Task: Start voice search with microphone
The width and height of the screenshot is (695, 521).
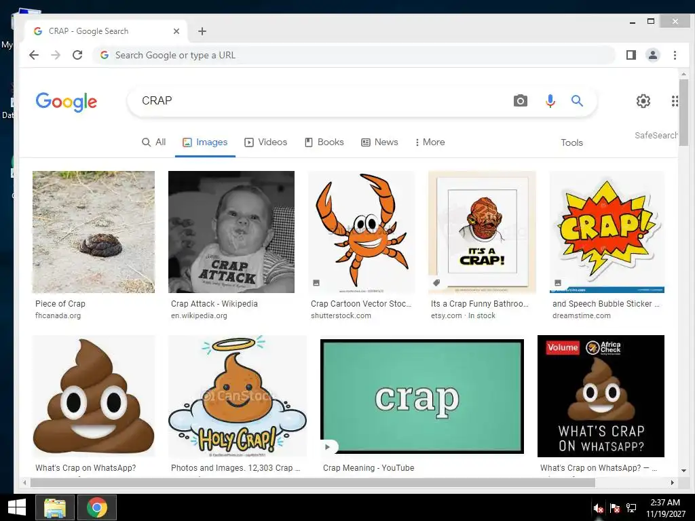Action: [x=550, y=101]
